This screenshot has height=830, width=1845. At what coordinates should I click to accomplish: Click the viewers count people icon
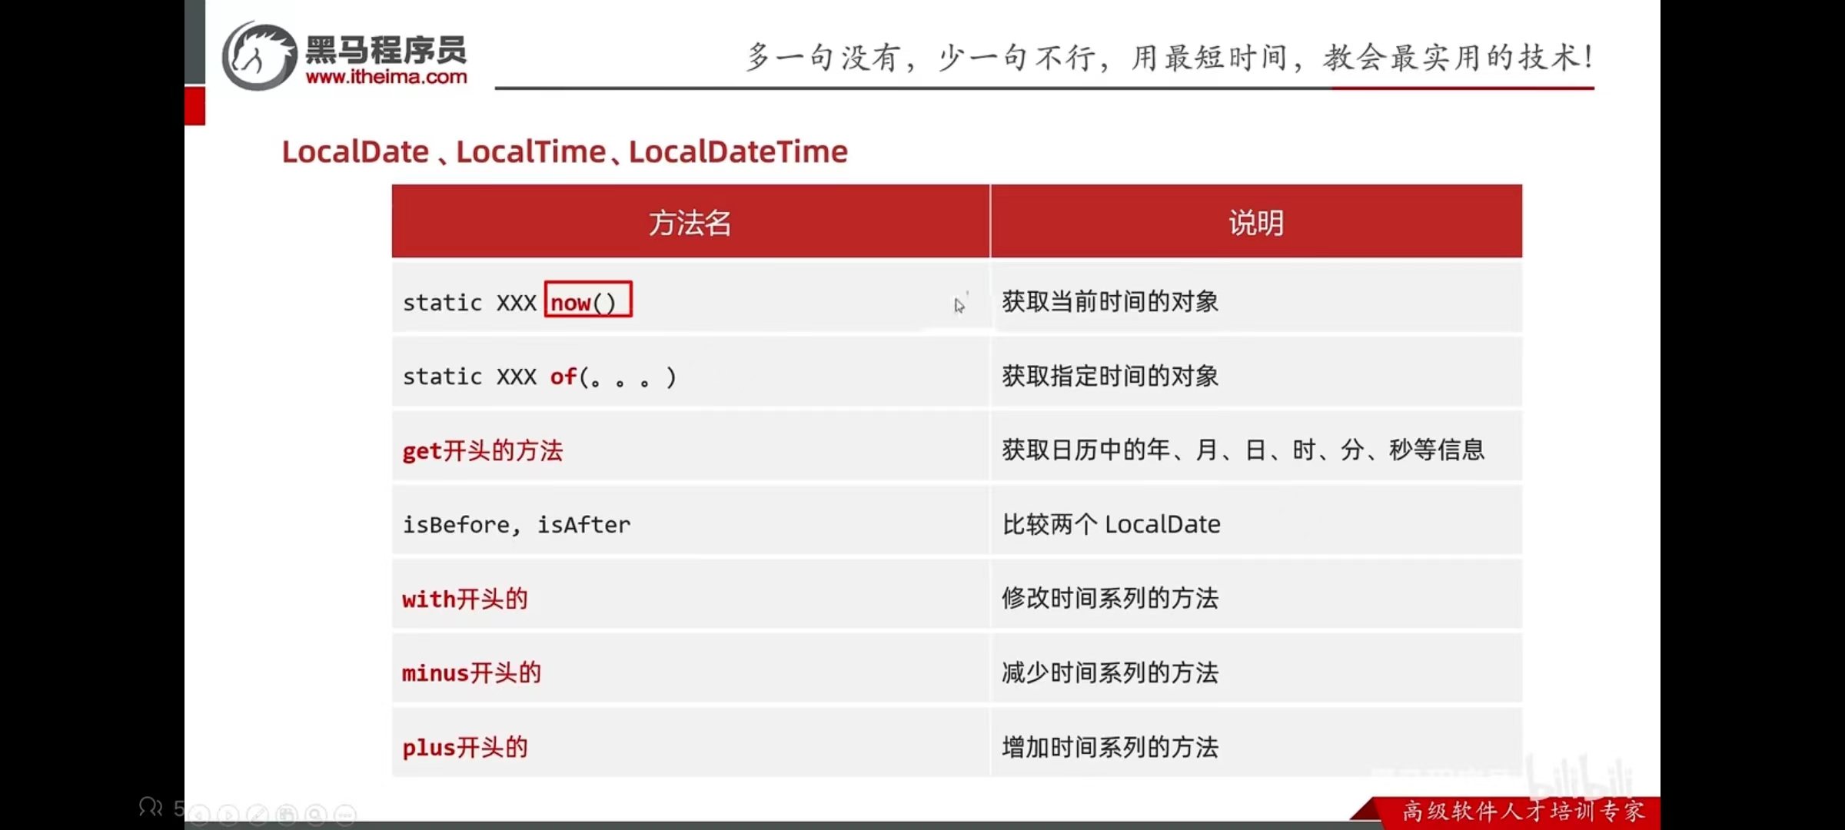coord(150,807)
